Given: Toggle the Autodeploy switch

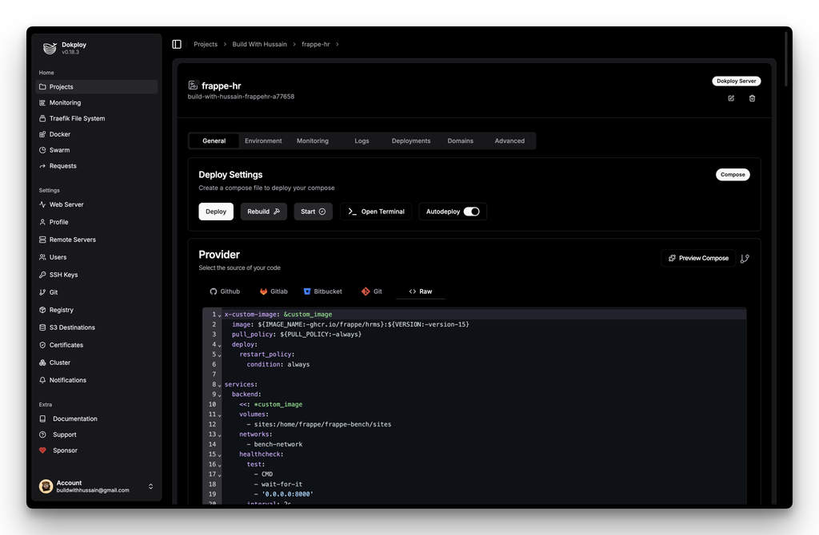Looking at the screenshot, I should pyautogui.click(x=471, y=212).
